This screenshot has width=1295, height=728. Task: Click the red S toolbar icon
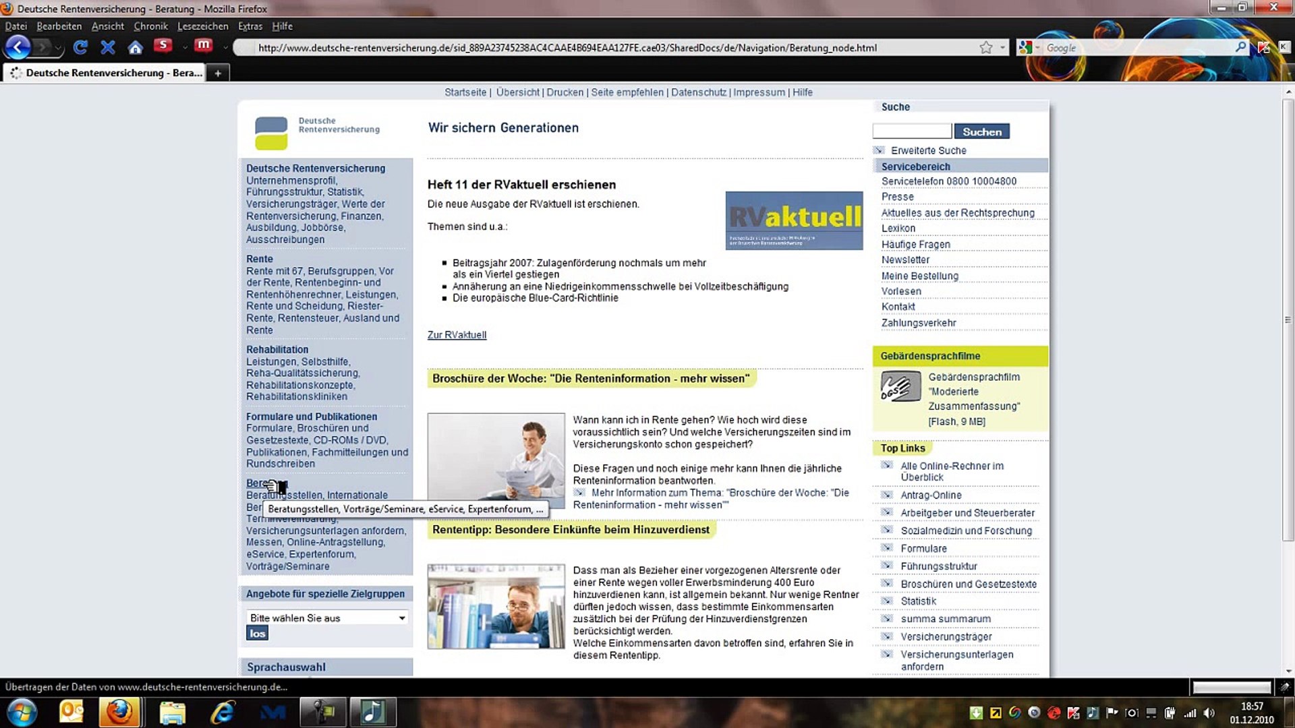point(163,46)
